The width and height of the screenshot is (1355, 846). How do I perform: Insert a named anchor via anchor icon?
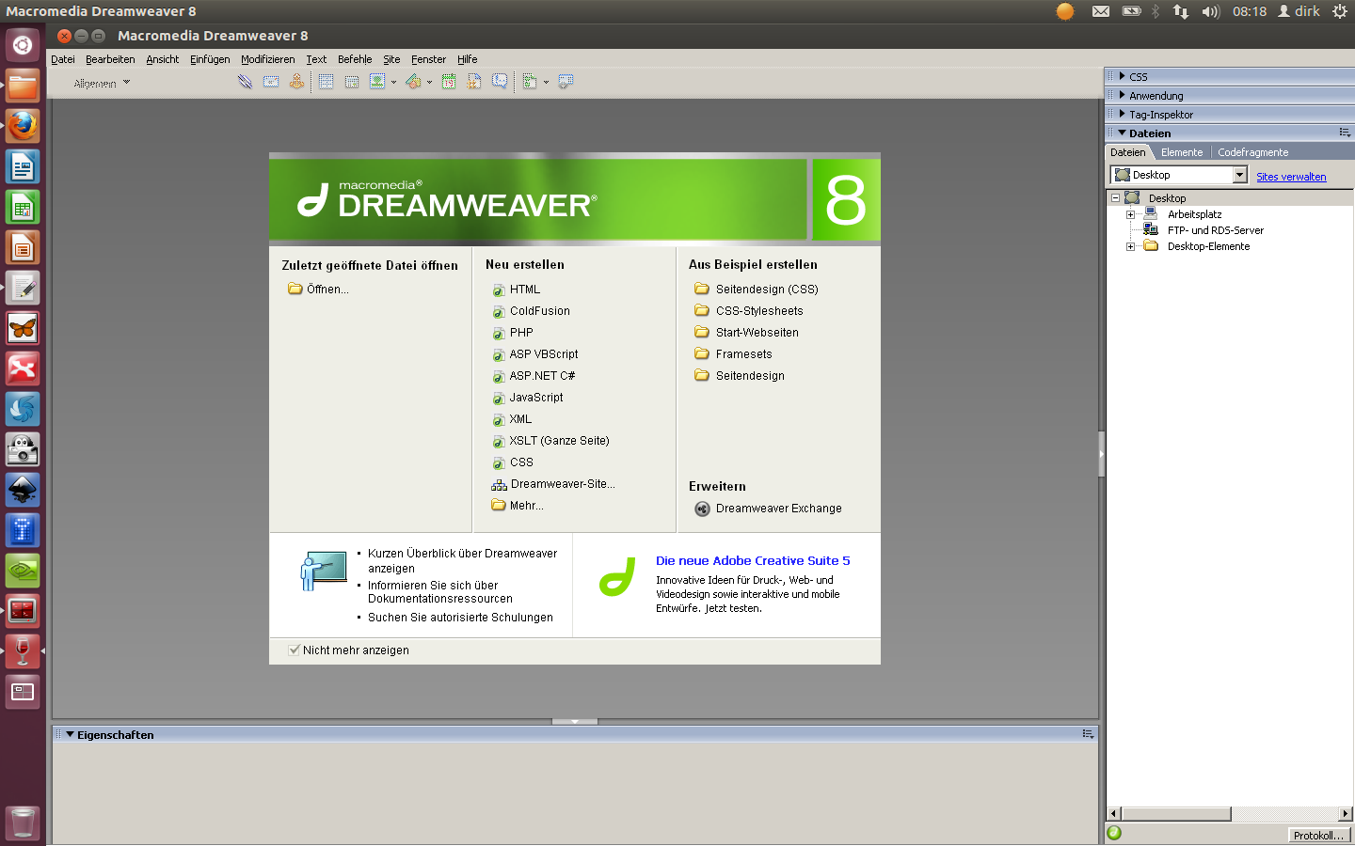(x=296, y=82)
